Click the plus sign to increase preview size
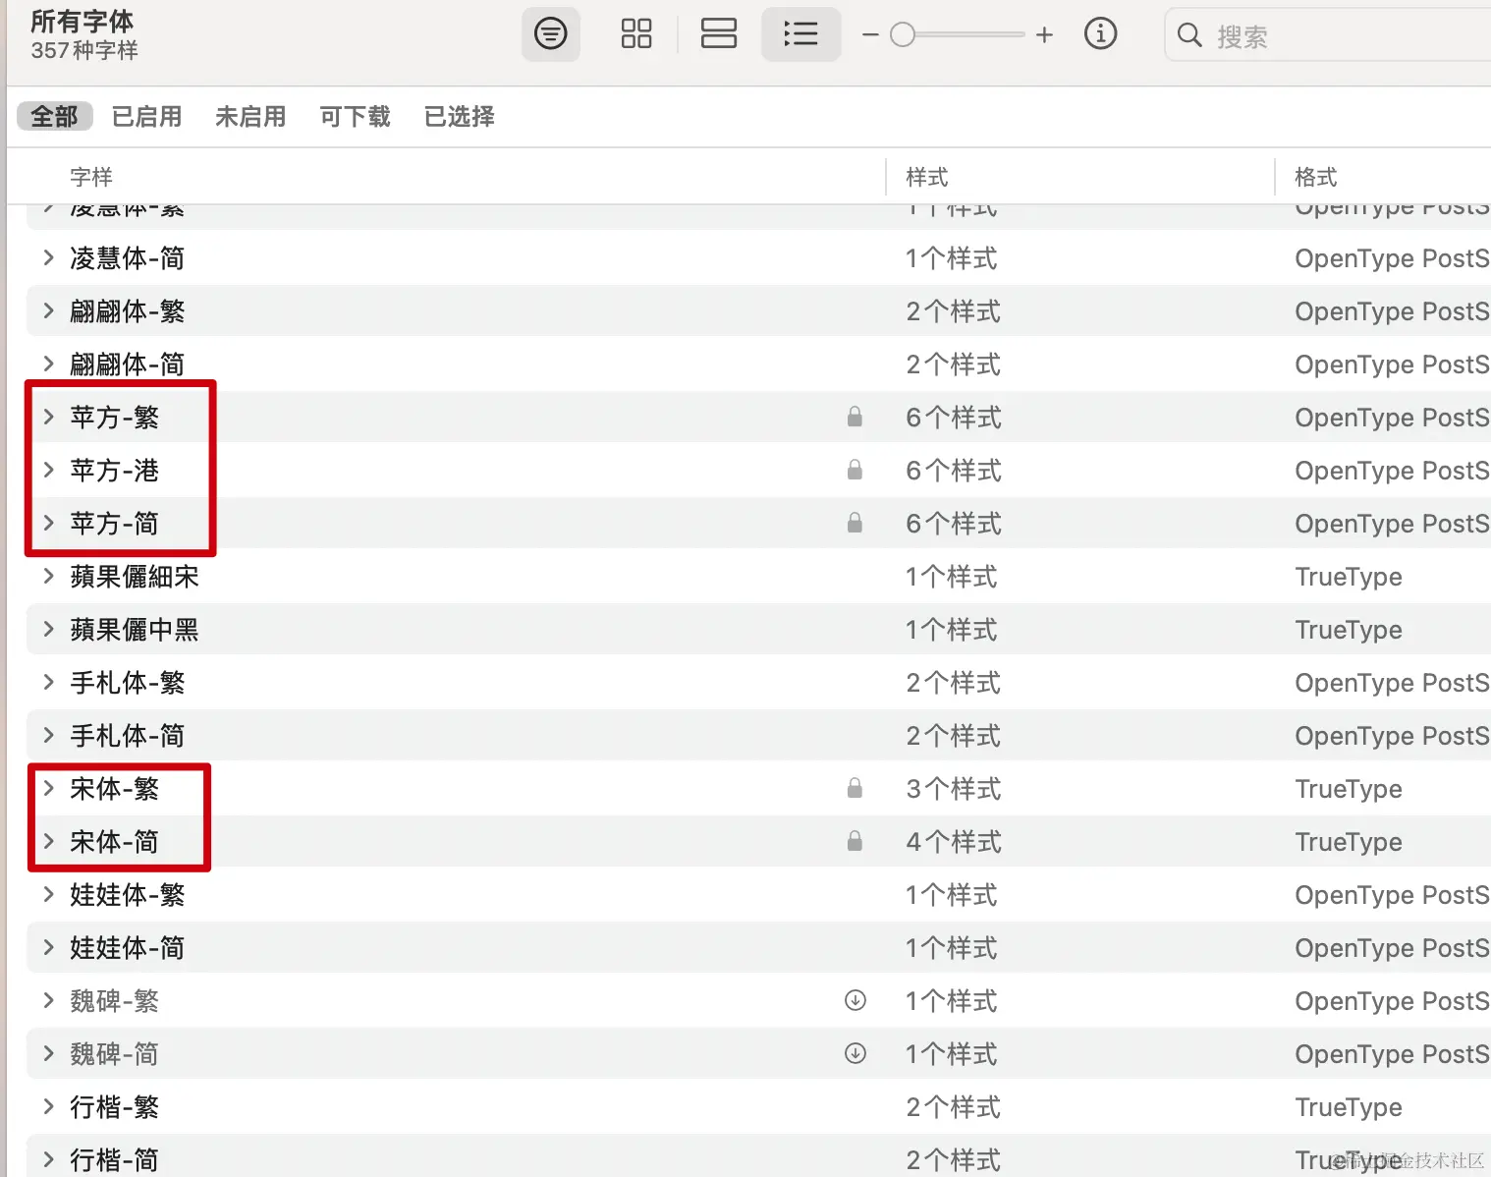This screenshot has height=1177, width=1491. [x=1044, y=35]
